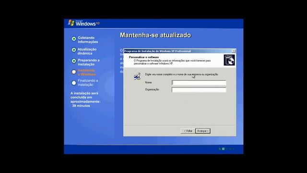Screen dimensions: 307x173
Task: Click the Coletando informações step indicator
Action: 74,39
